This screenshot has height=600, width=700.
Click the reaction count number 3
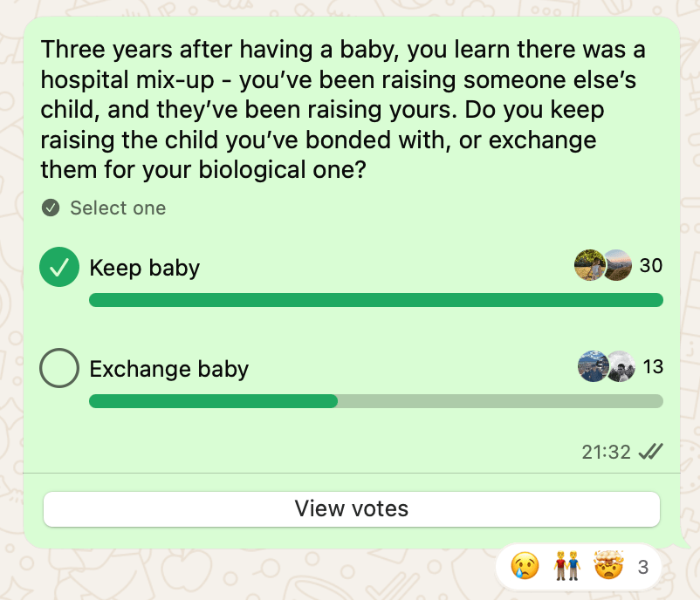643,568
